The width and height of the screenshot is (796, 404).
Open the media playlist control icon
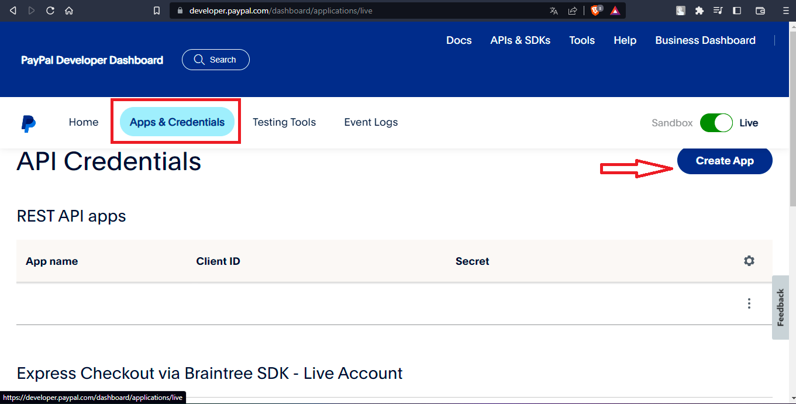(x=718, y=11)
